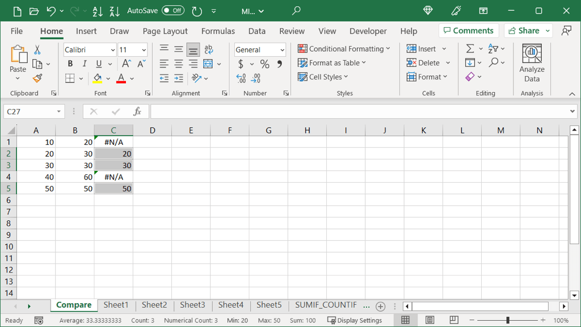
Task: Click the Undo arrow icon
Action: (50, 11)
